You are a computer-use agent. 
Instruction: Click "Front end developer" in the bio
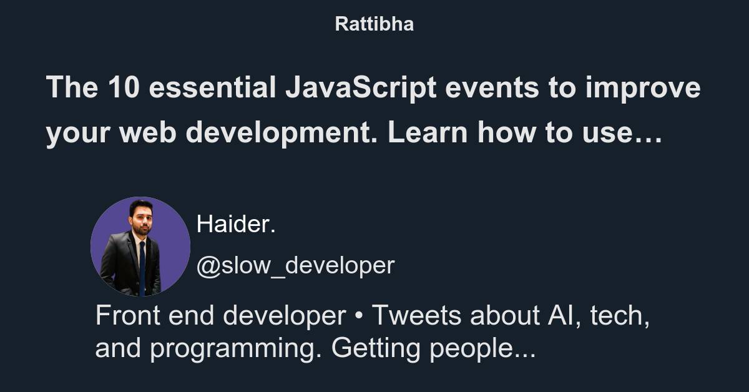[220, 316]
